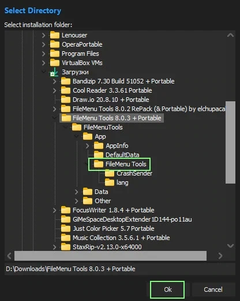Confirm selection with Ok button
This screenshot has height=301, width=240.
click(x=167, y=289)
